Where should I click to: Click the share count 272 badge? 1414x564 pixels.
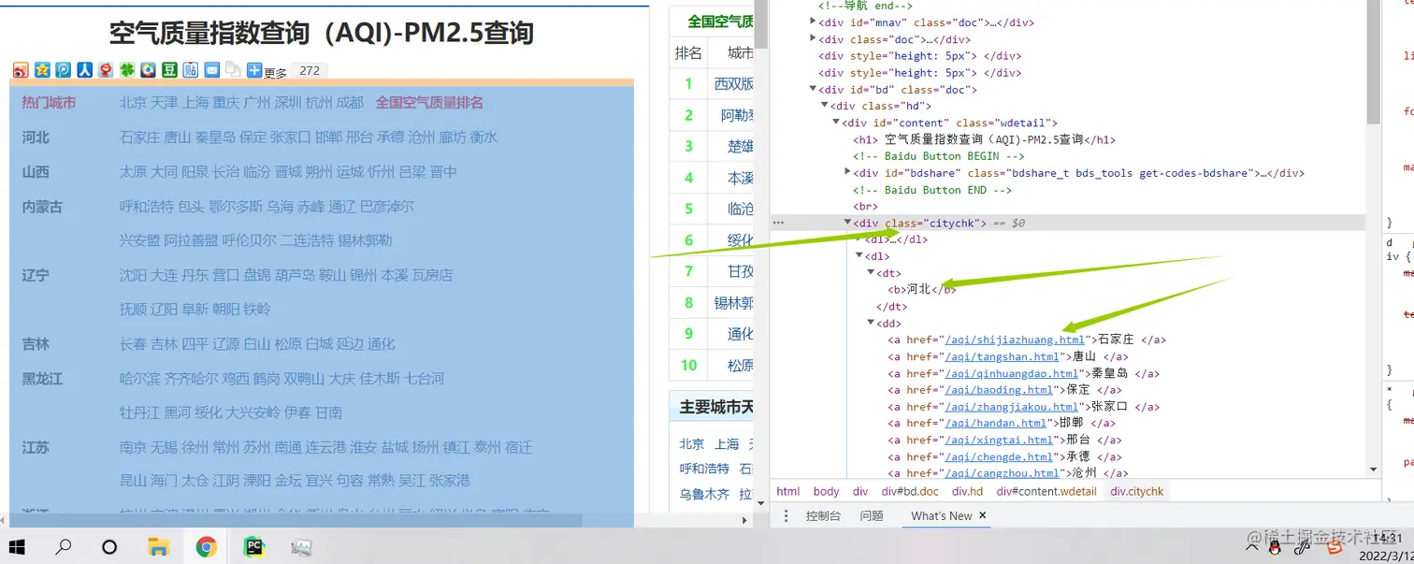click(x=310, y=71)
